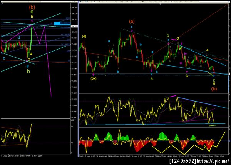The height and width of the screenshot is (165, 231).
Task: Click price axis value 99.235 in left chart
Action: click(74, 93)
